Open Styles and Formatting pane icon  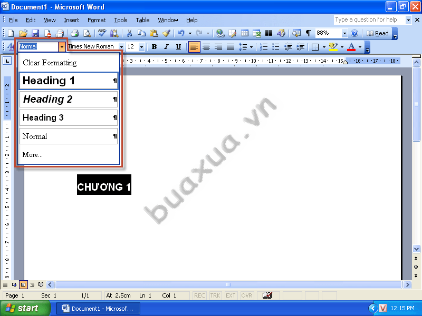pos(11,46)
